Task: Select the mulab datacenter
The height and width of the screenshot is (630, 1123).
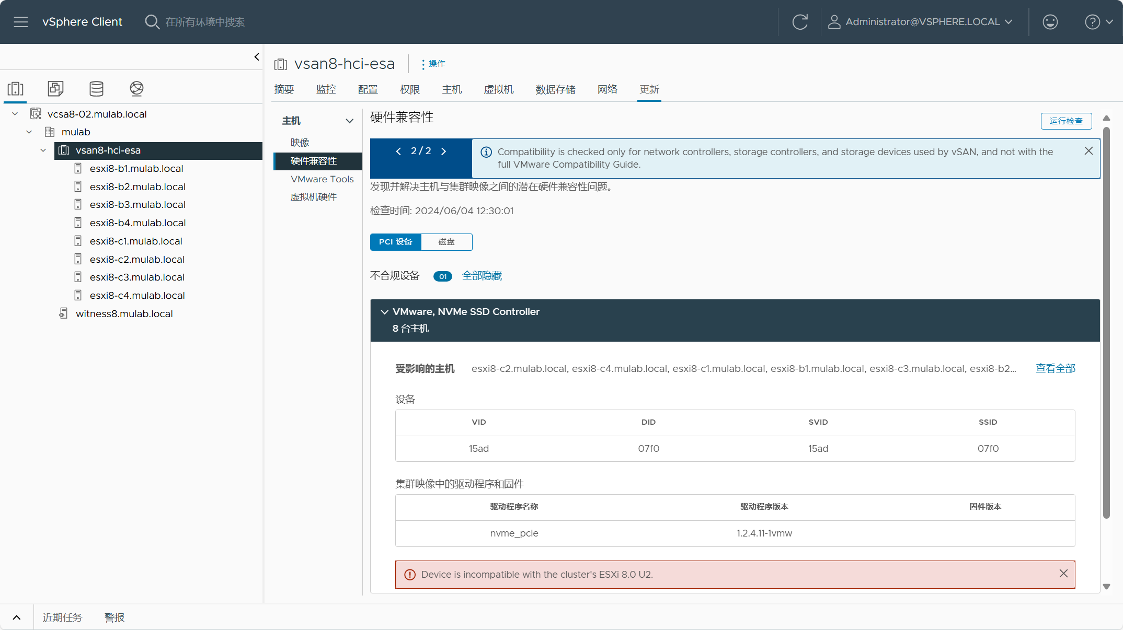Action: coord(76,132)
